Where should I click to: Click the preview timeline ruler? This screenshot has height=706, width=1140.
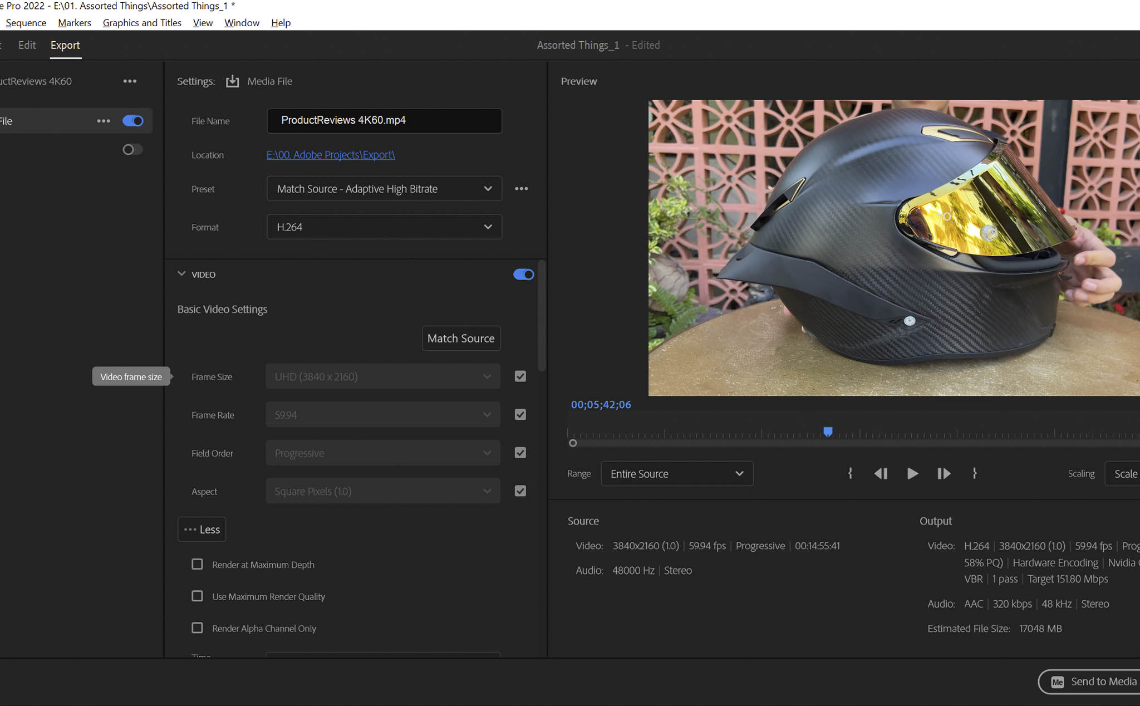pyautogui.click(x=853, y=433)
